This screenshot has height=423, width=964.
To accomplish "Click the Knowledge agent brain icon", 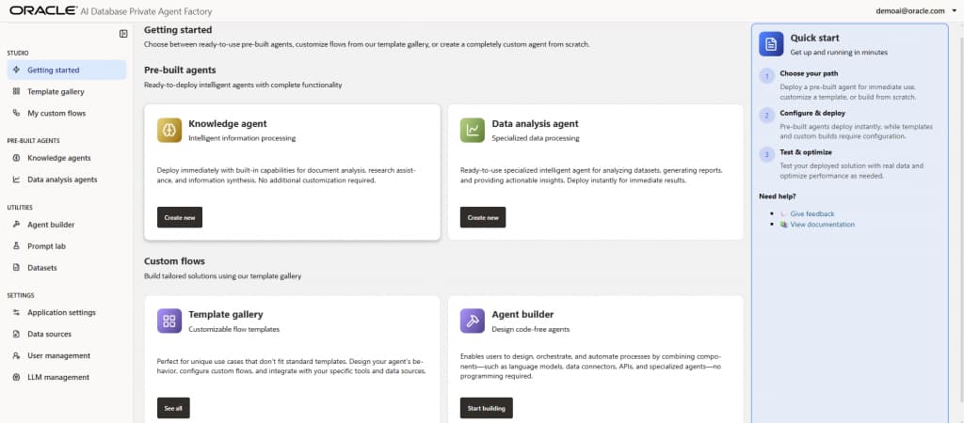I will pos(169,130).
